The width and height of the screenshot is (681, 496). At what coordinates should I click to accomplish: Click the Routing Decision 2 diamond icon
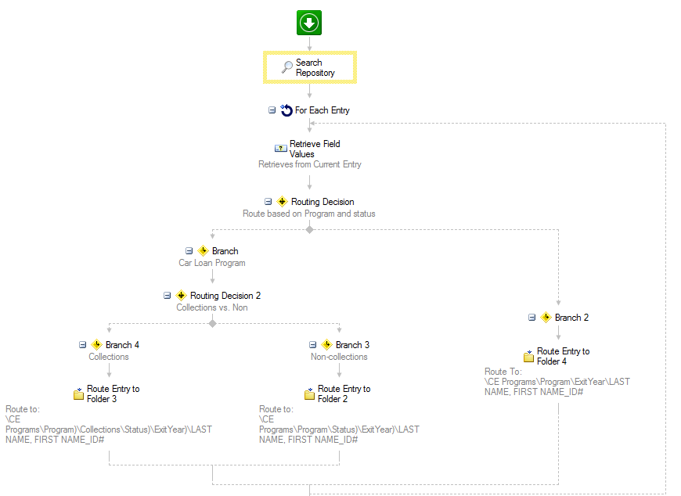[x=181, y=296]
